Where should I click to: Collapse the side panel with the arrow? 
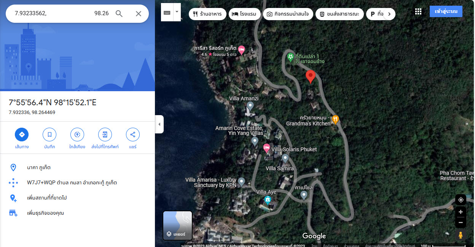[x=159, y=124]
